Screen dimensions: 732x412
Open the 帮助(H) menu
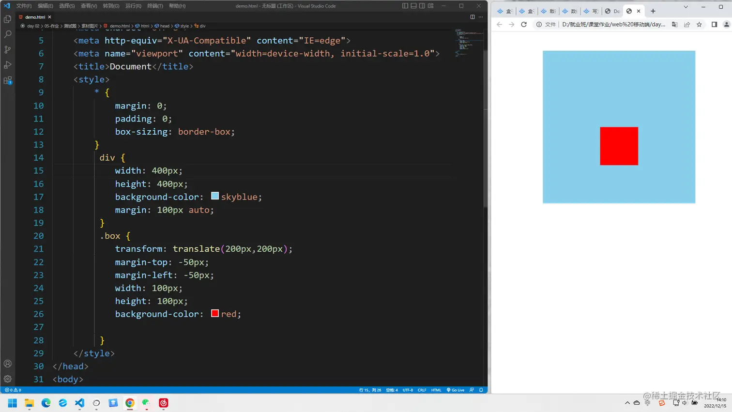click(x=177, y=6)
